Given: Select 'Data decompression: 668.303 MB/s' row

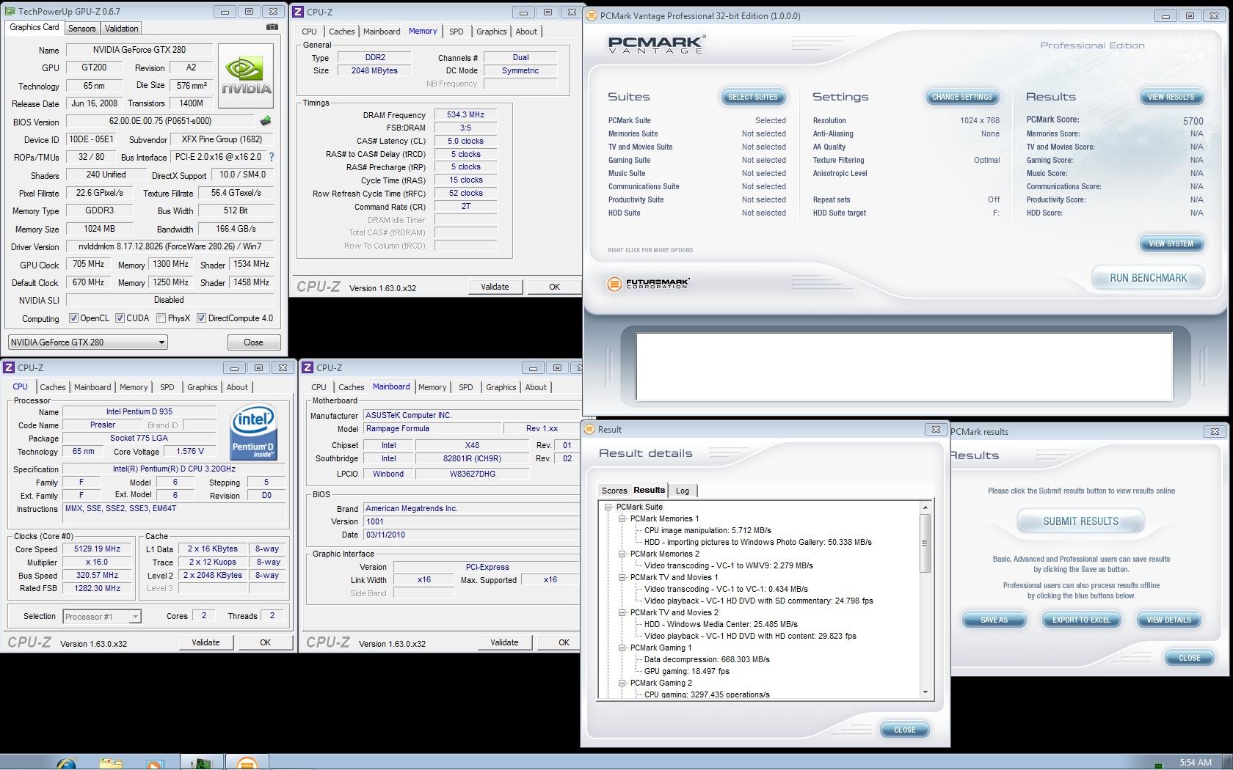Looking at the screenshot, I should point(707,659).
